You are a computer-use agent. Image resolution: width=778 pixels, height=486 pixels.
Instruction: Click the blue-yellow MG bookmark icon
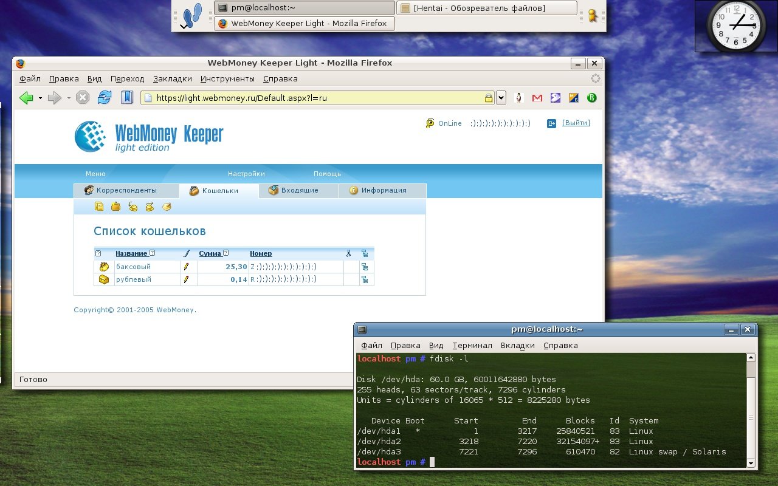pos(573,98)
